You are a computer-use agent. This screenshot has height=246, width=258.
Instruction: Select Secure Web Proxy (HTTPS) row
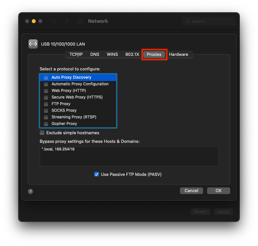pyautogui.click(x=77, y=97)
